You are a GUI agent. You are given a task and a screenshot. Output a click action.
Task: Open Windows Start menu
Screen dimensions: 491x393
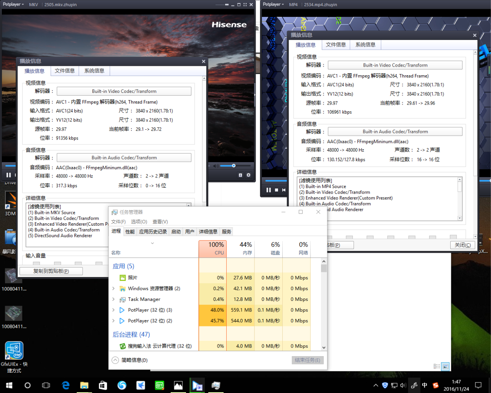tap(9, 385)
